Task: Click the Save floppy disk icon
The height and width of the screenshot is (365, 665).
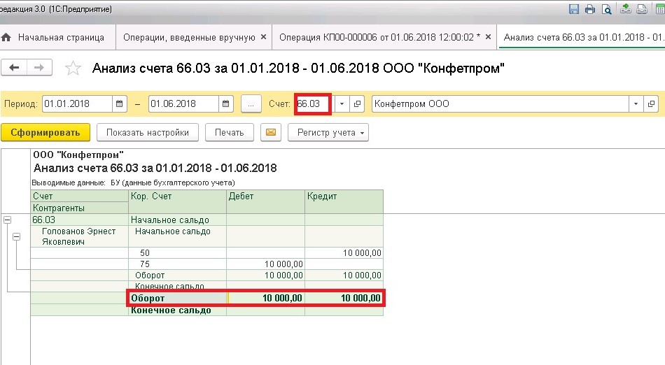Action: tap(574, 9)
